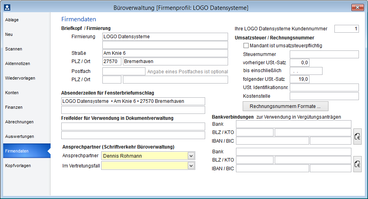368x199 pixels.
Task: Click the first BIC input field
Action: (x=330, y=141)
